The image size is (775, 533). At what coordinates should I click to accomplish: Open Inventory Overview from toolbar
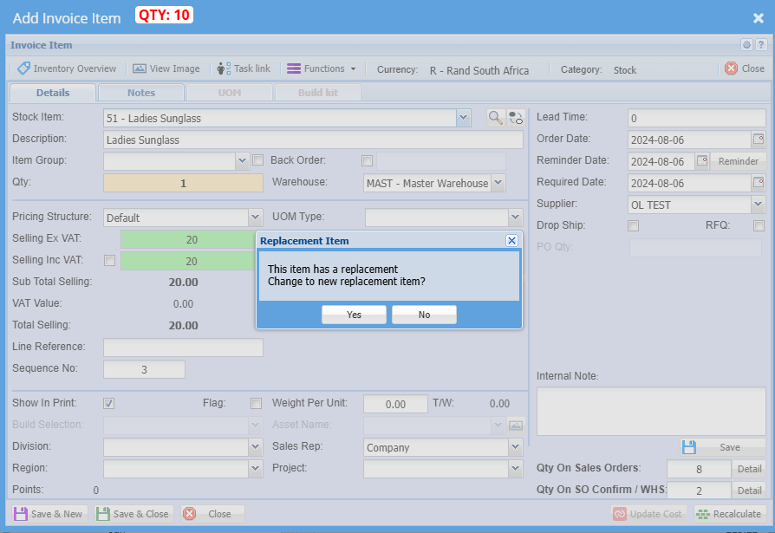[x=67, y=68]
